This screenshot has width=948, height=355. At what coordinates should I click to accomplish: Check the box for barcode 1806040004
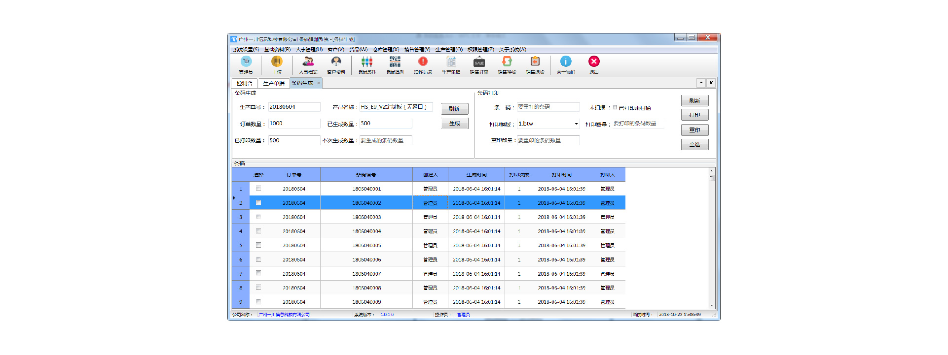click(258, 231)
